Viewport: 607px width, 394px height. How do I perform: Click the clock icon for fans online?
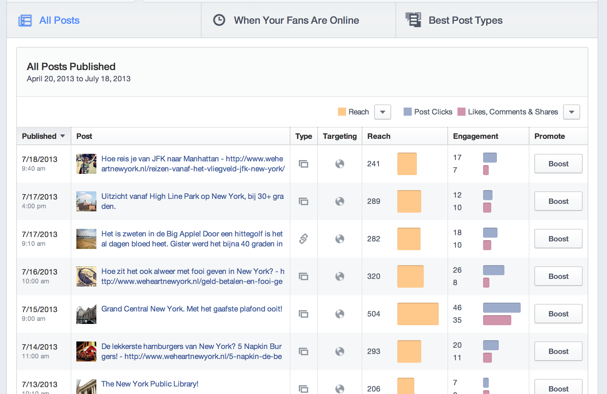(219, 20)
